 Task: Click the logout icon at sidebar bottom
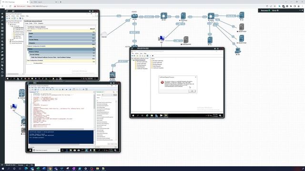click(x=2, y=76)
